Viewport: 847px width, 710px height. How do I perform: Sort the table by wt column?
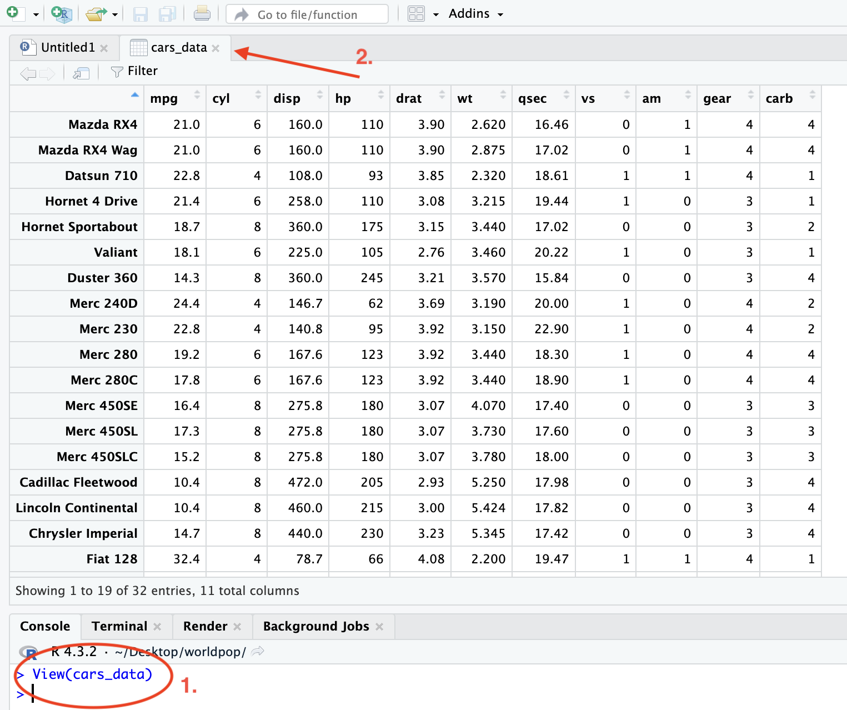(x=482, y=99)
